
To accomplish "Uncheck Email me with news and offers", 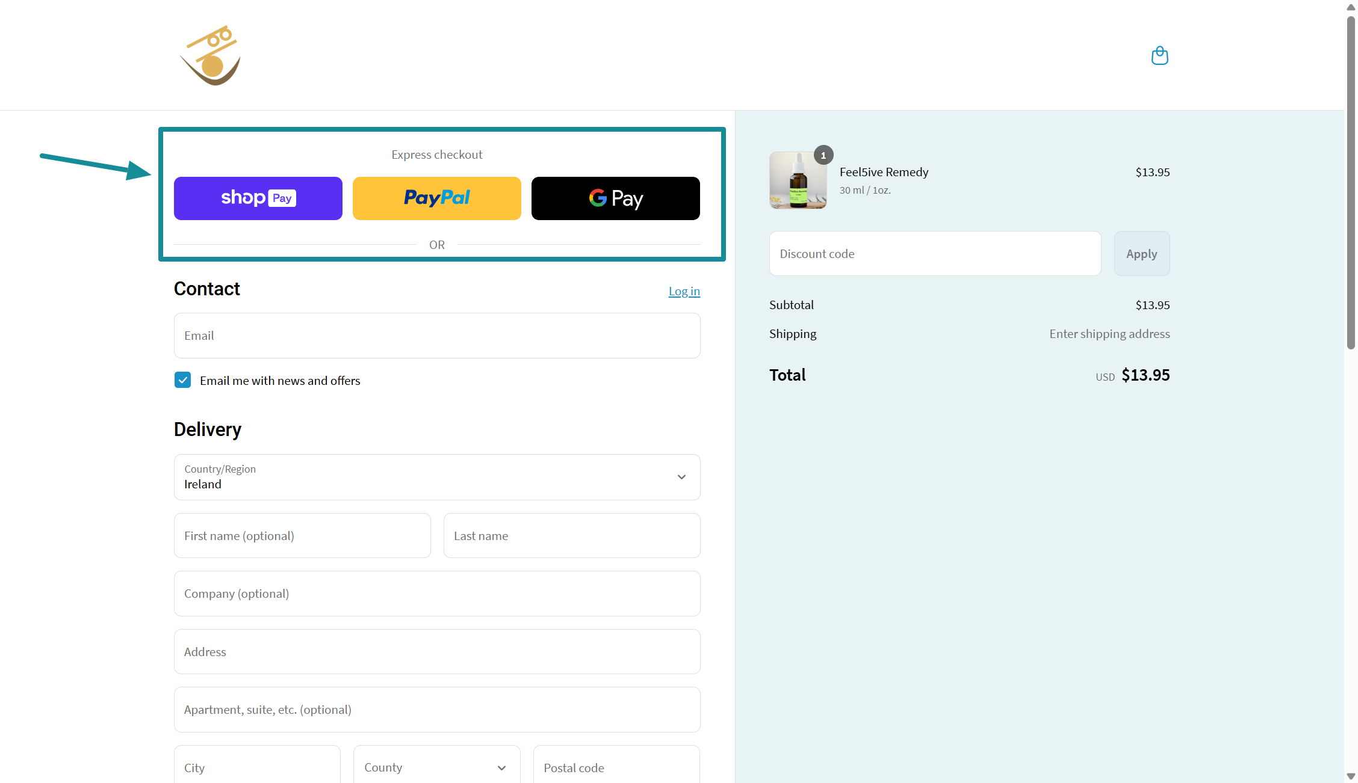I will click(183, 380).
